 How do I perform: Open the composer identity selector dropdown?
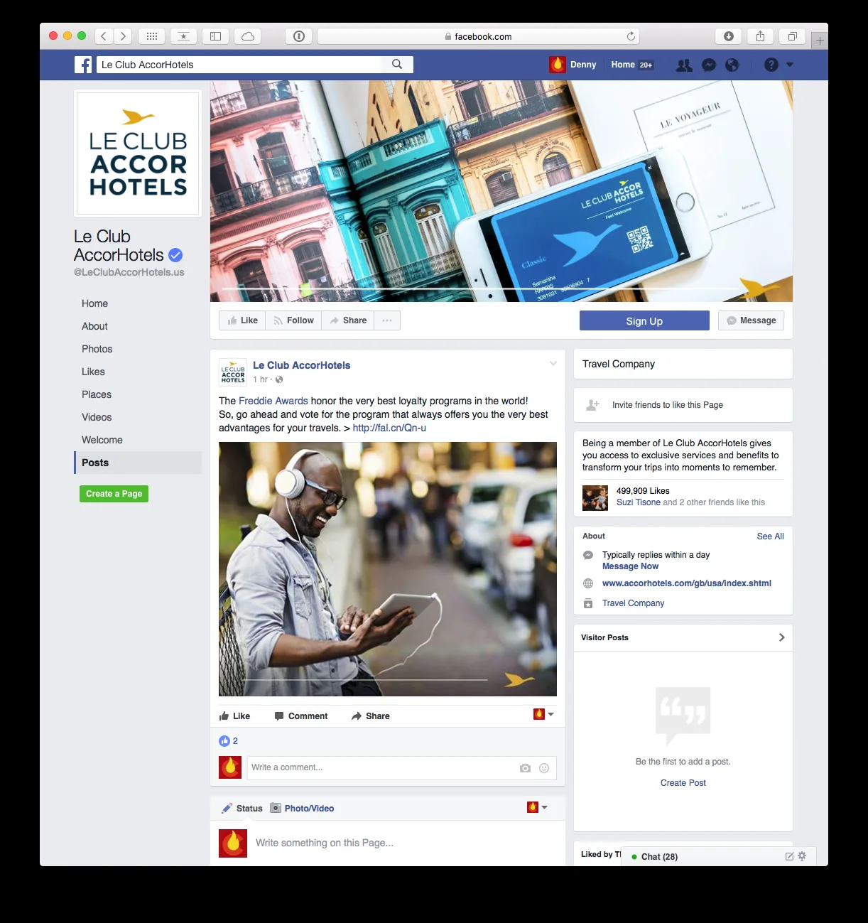tap(537, 807)
